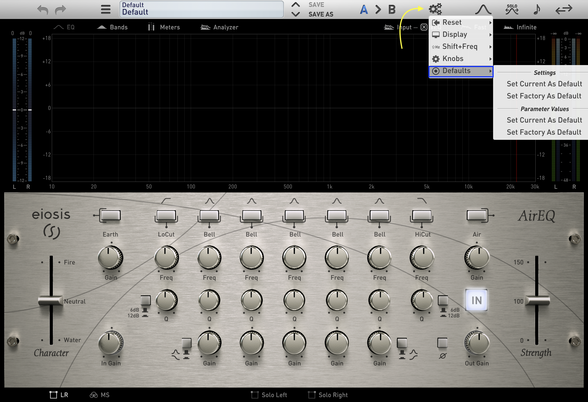Screen dimensions: 588x402
Task: Toggle the Meters display option
Action: 164,27
